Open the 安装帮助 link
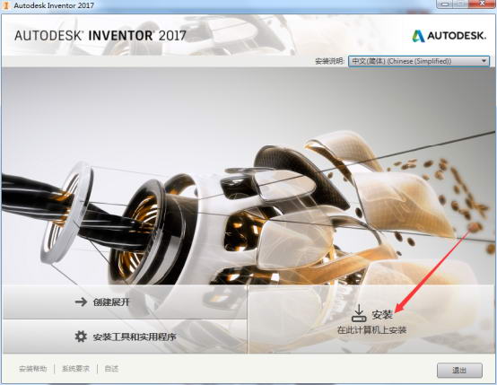 (33, 369)
